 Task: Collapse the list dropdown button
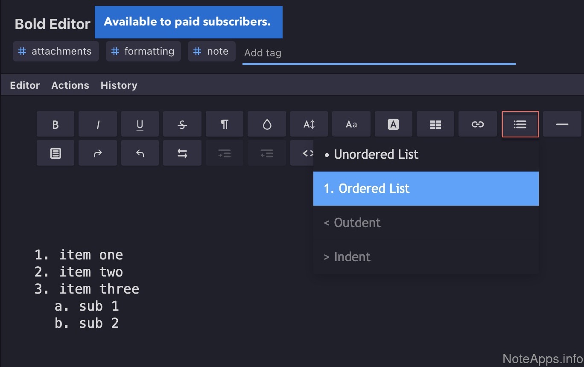pos(520,124)
